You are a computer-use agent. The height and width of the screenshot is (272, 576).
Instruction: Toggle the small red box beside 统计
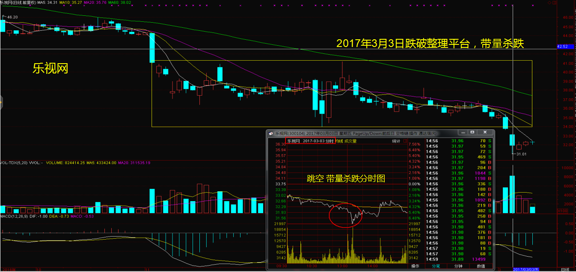tap(405, 141)
